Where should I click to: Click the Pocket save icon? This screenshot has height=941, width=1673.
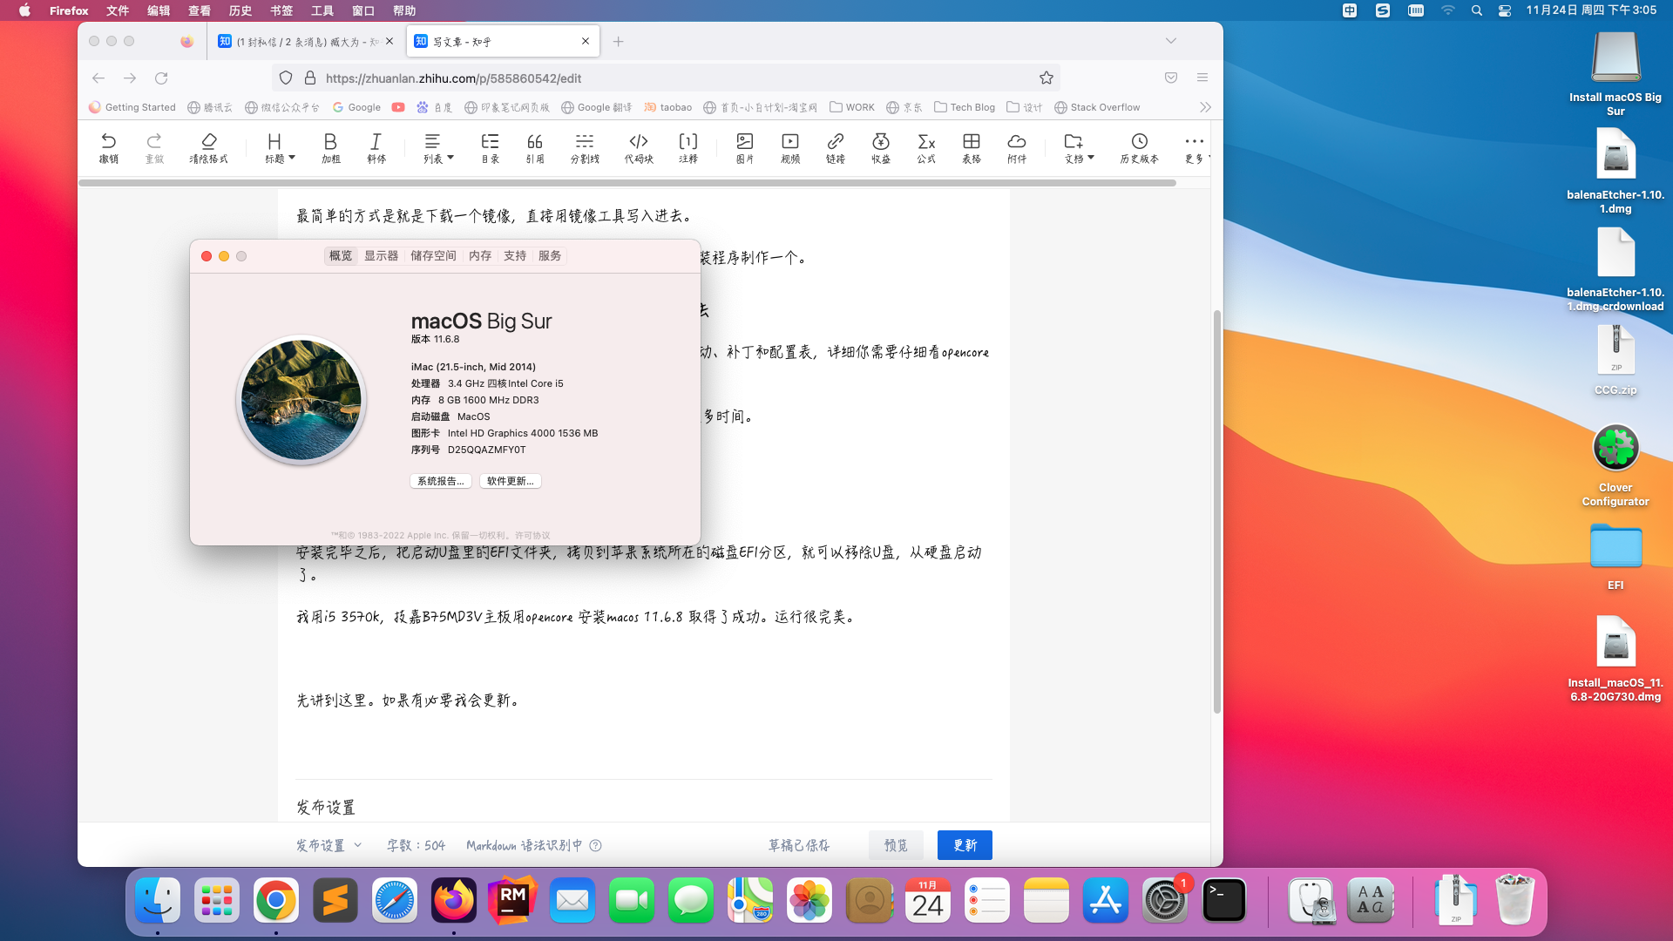click(1171, 78)
